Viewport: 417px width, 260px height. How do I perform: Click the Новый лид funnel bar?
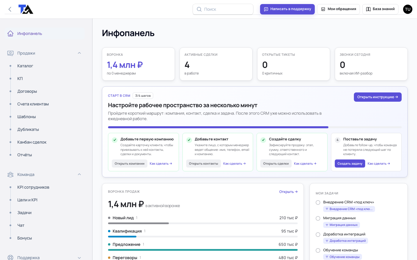tap(203, 223)
